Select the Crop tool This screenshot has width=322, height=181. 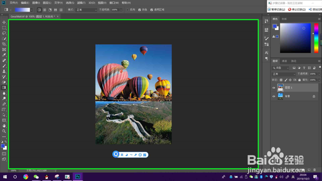4,44
